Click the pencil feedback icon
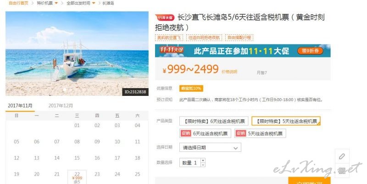 tap(342, 156)
